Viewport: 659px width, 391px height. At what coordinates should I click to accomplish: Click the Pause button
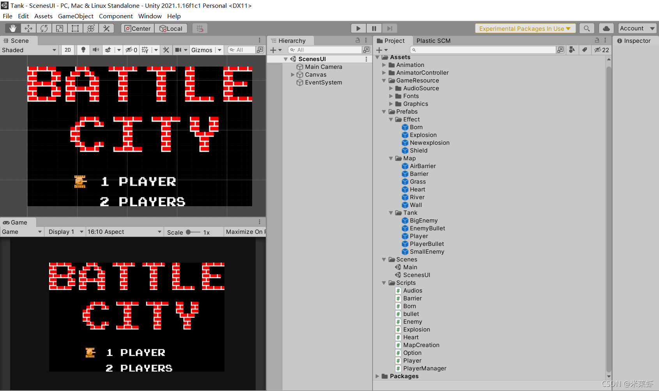(374, 28)
